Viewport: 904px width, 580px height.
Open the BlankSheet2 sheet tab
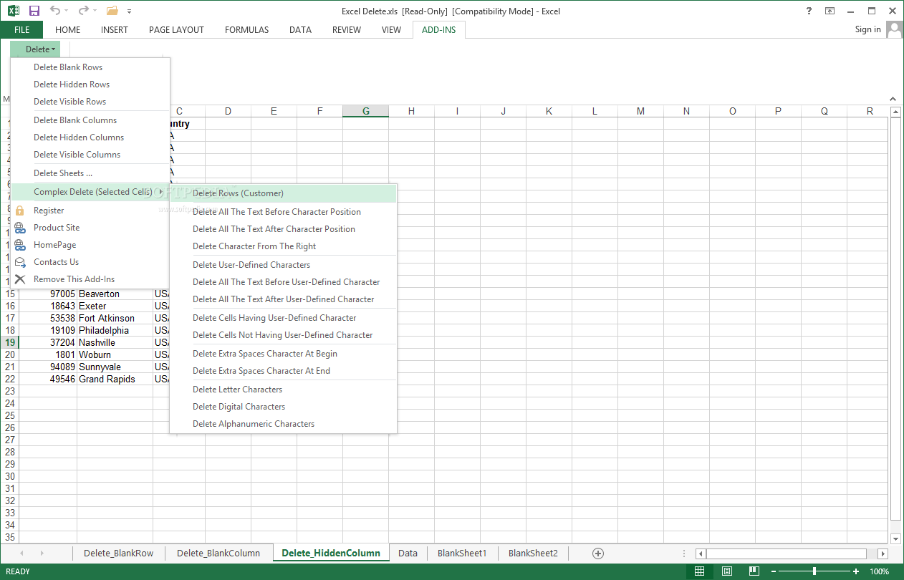point(533,553)
